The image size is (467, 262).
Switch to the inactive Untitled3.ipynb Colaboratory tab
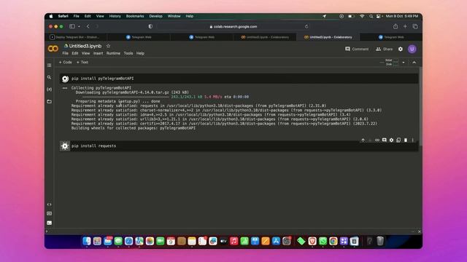pos(265,37)
